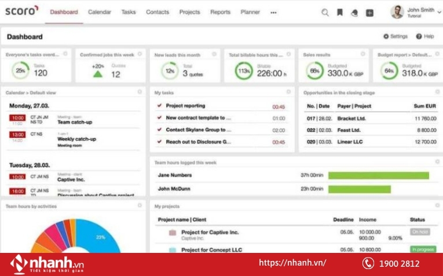The height and width of the screenshot is (276, 443).
Task: Click the plus quick-add icon
Action: pyautogui.click(x=369, y=13)
